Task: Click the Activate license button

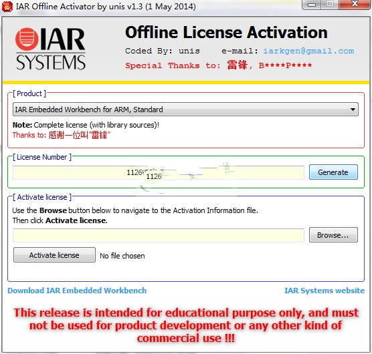Action: pos(54,255)
